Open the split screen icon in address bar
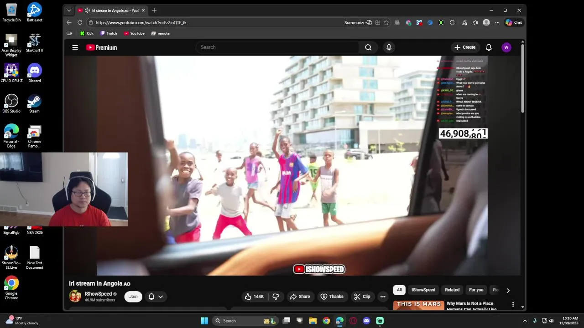This screenshot has height=328, width=584. point(378,22)
